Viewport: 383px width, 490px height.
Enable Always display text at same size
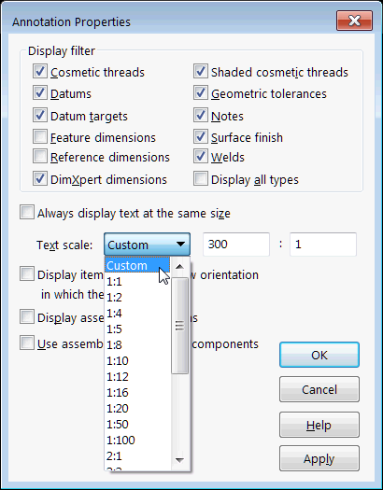(x=27, y=213)
